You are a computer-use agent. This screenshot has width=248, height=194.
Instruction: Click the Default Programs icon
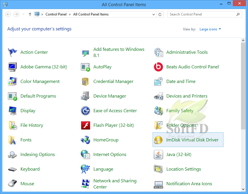click(12, 96)
